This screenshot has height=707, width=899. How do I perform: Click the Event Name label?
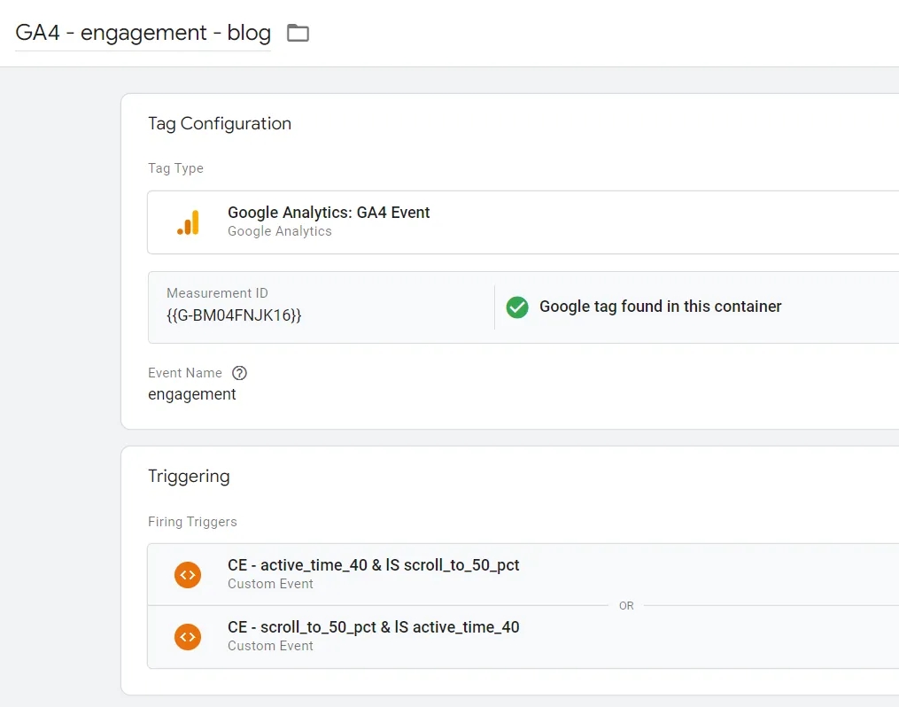coord(184,373)
